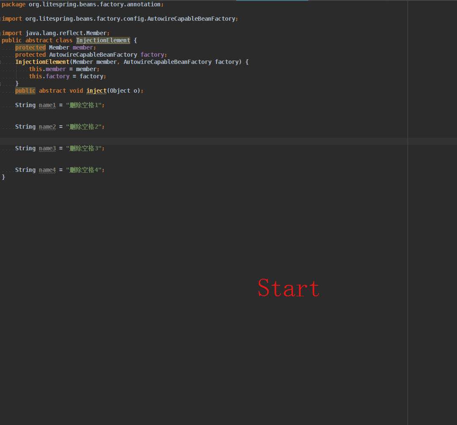Click the constructor's closing brace

pyautogui.click(x=17, y=83)
